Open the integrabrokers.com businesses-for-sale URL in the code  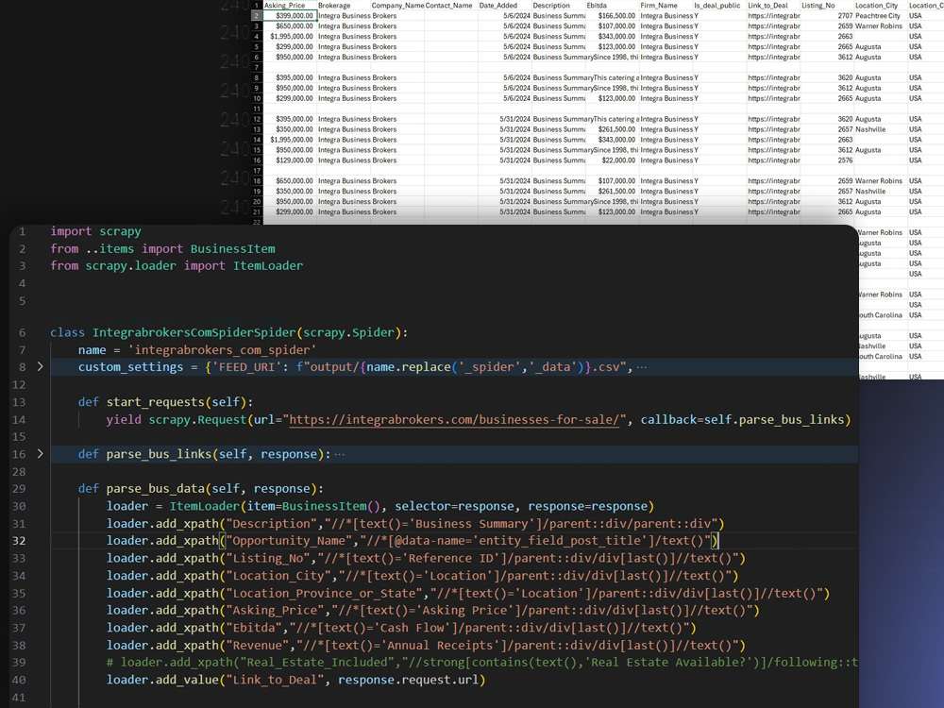click(x=454, y=420)
